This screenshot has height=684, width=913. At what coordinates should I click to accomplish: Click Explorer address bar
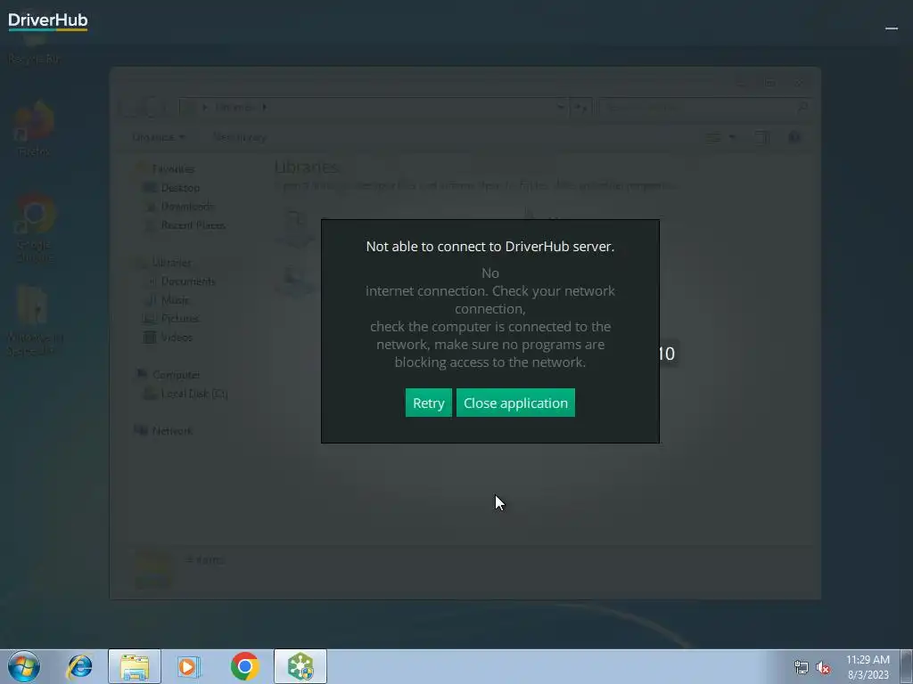[374, 107]
